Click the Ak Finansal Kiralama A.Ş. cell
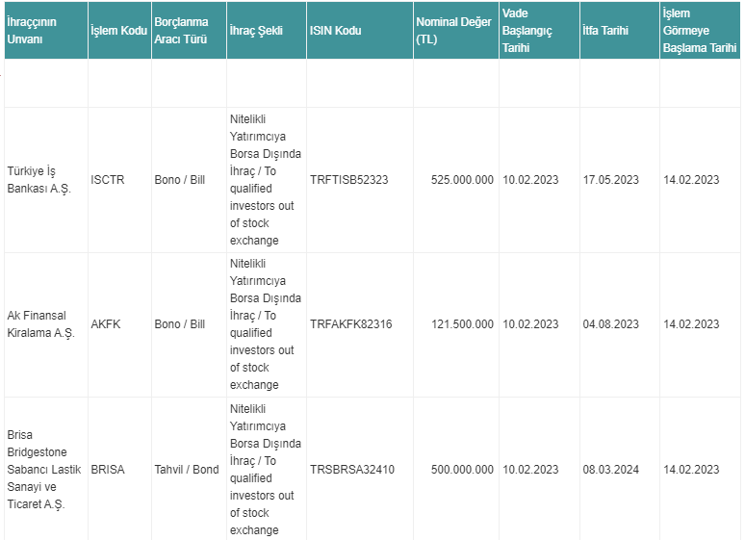The image size is (745, 540). (x=40, y=324)
